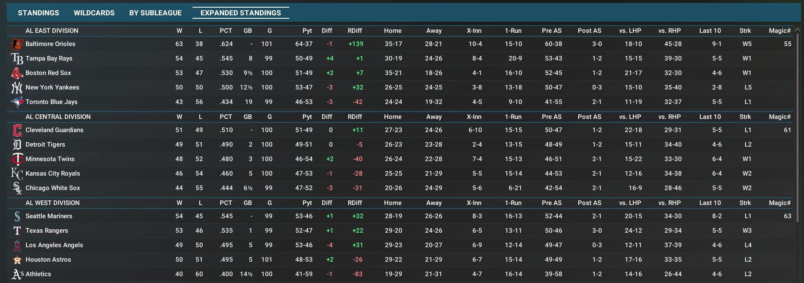Open the Detroit Tigers team page
This screenshot has width=804, height=283.
click(x=45, y=144)
